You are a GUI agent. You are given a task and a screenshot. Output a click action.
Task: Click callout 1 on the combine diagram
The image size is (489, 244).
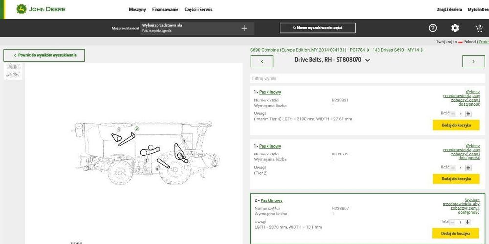pyautogui.click(x=119, y=129)
